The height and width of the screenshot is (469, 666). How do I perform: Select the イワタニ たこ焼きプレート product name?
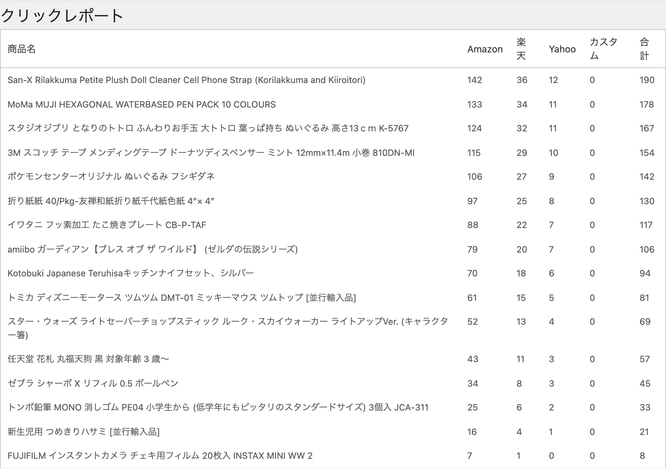click(107, 225)
